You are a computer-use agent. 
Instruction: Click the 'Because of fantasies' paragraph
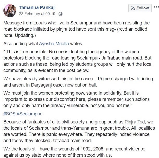pos(78,132)
